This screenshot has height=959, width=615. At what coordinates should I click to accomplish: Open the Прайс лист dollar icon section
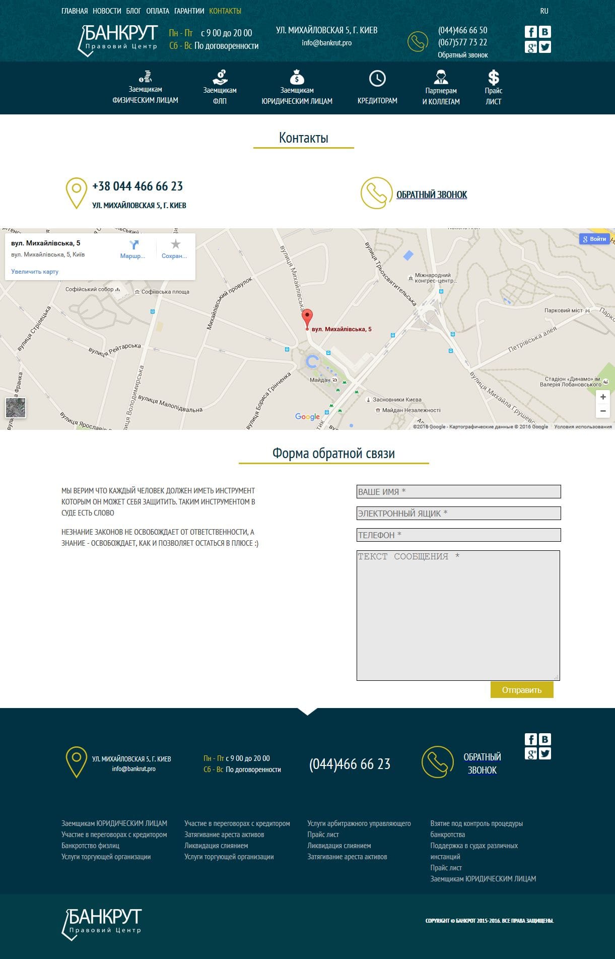(493, 88)
